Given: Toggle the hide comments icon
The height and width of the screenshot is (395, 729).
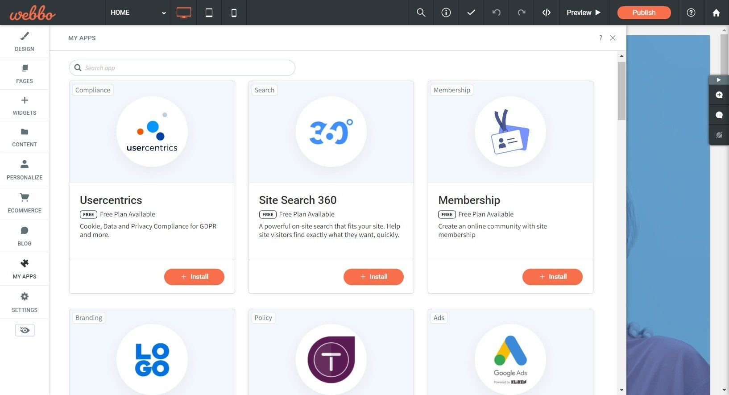Looking at the screenshot, I should point(719,135).
